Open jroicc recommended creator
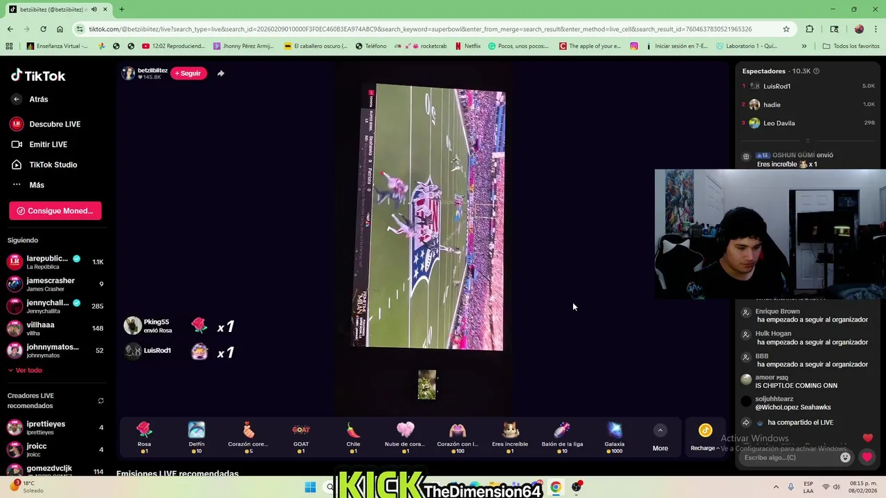The image size is (886, 498). [55, 450]
